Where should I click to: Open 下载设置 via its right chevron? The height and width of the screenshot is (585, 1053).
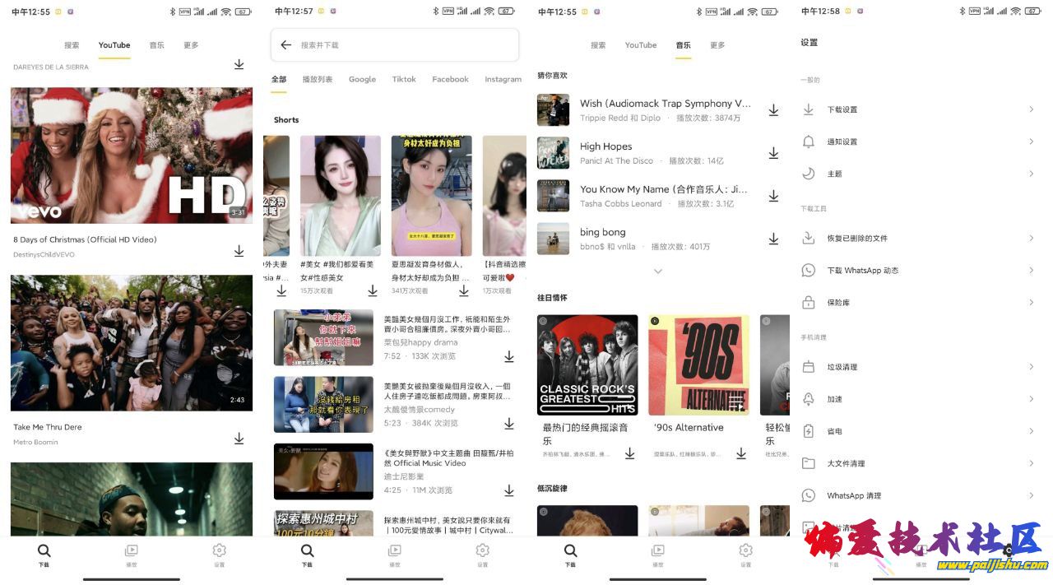[x=1031, y=109]
